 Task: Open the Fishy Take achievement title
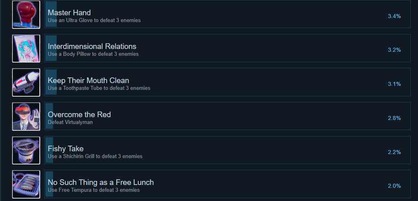click(66, 148)
